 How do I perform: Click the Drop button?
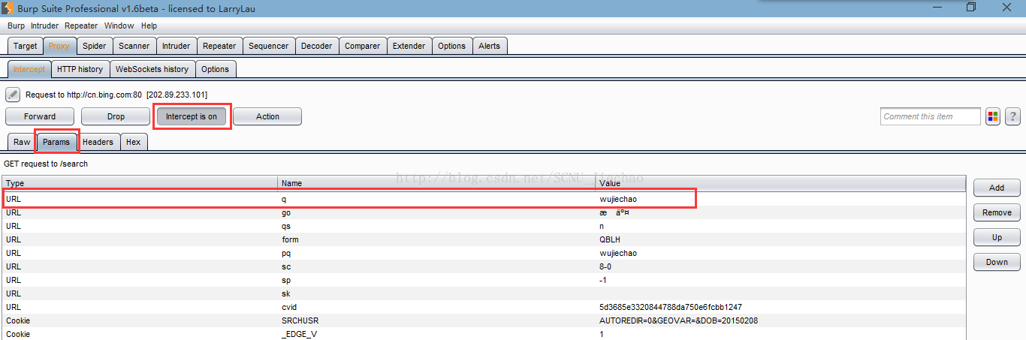[x=116, y=116]
